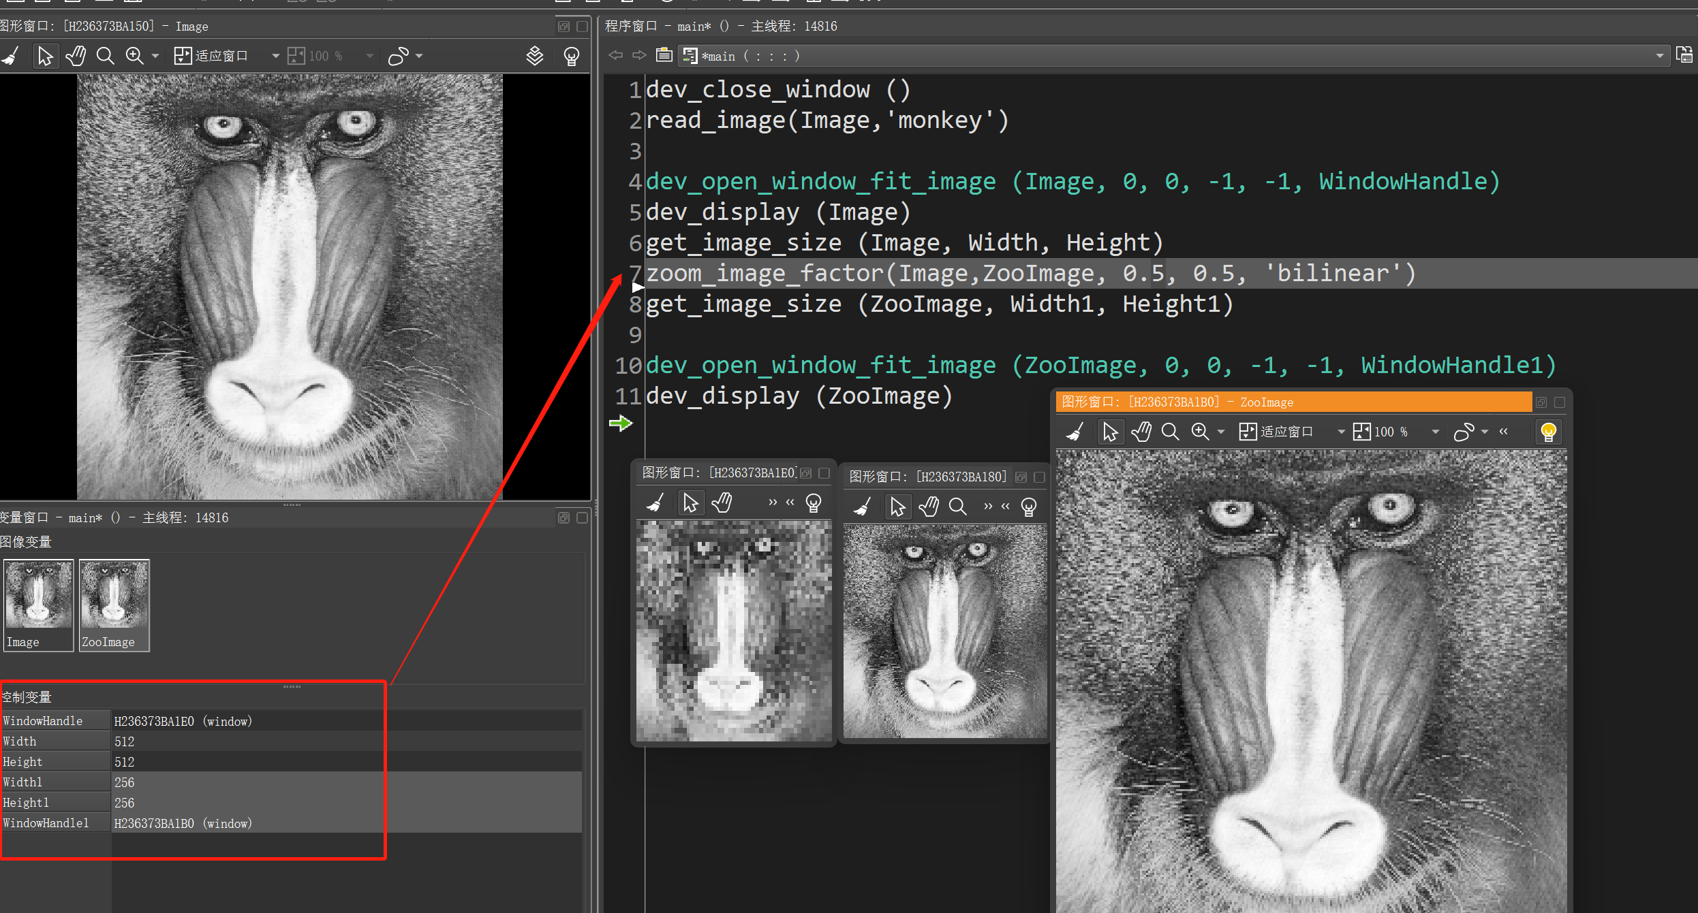
Task: Open the 适应窗口 dropdown in the Image window
Action: [275, 56]
